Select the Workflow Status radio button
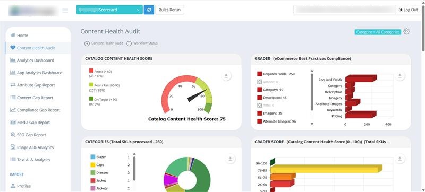The height and width of the screenshot is (192, 425). coord(129,43)
